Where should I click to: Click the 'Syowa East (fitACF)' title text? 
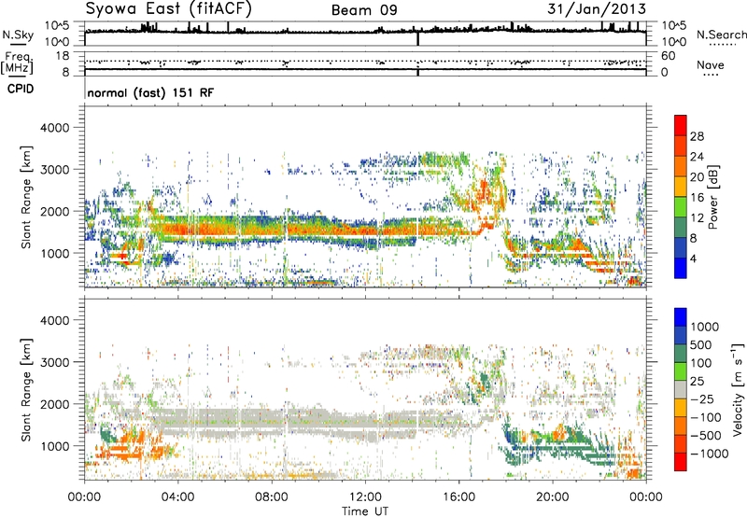click(168, 8)
